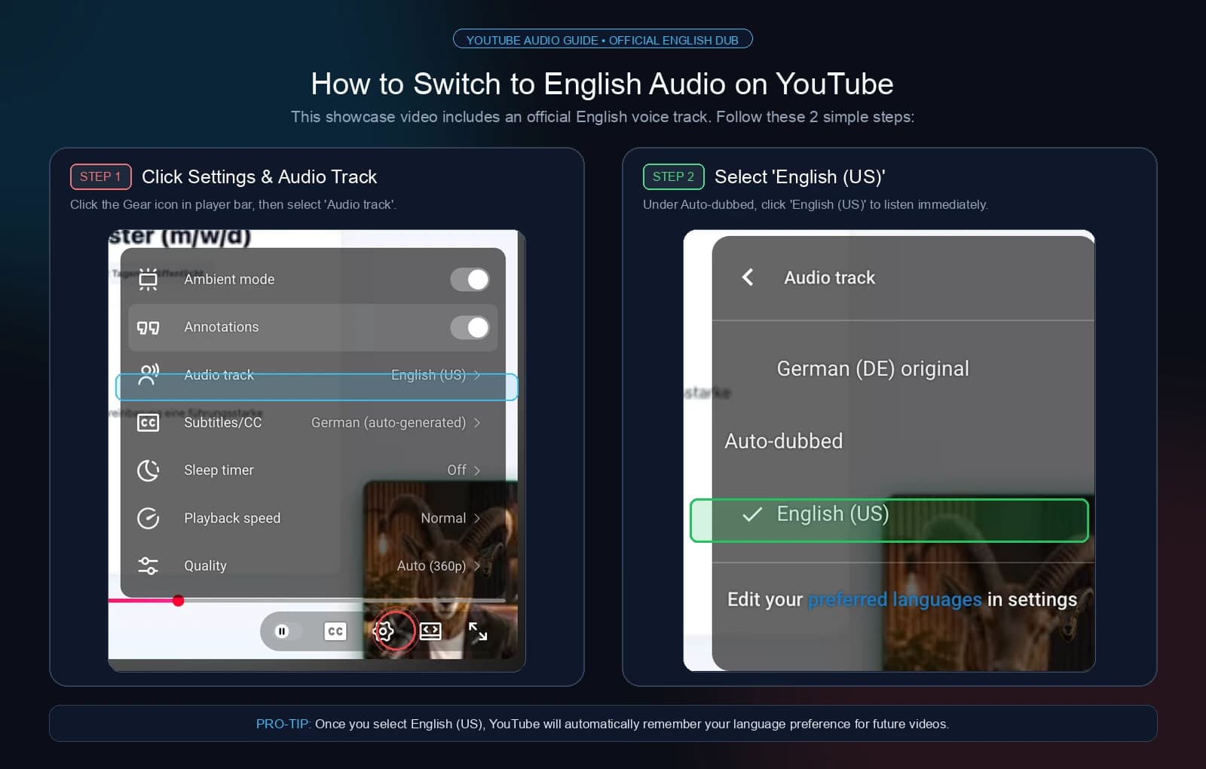
Task: Enter fullscreen with the expand arrows icon
Action: [x=478, y=632]
